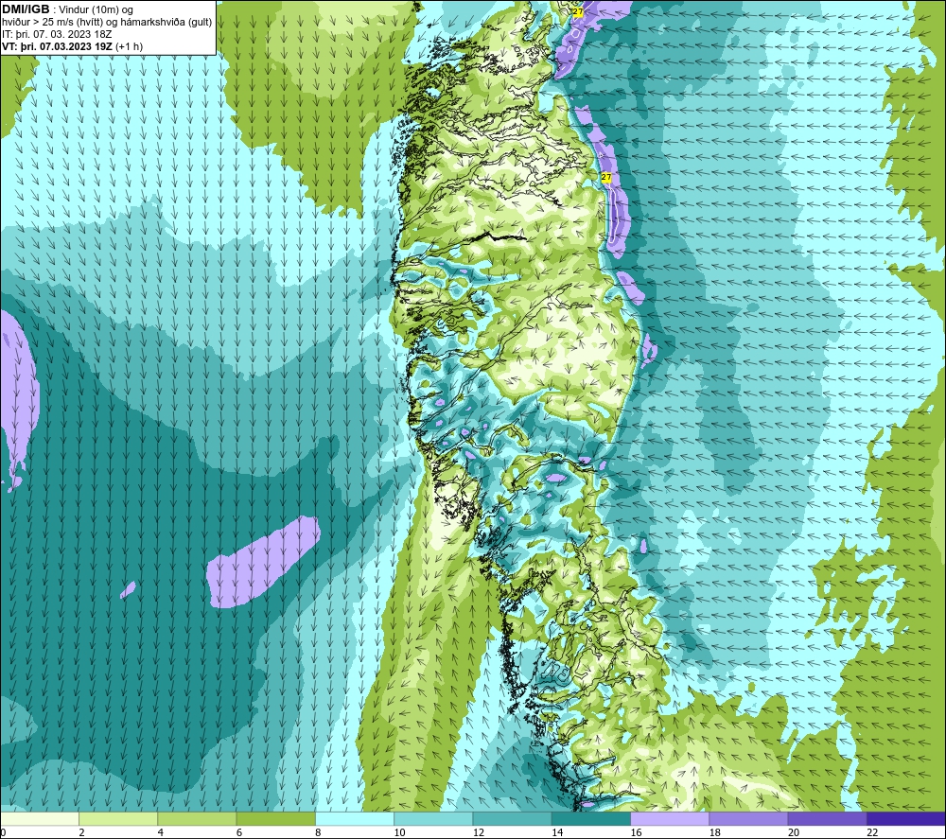Click the '4' value on the legend scale
Viewport: 946px width, 839px height.
pyautogui.click(x=161, y=833)
